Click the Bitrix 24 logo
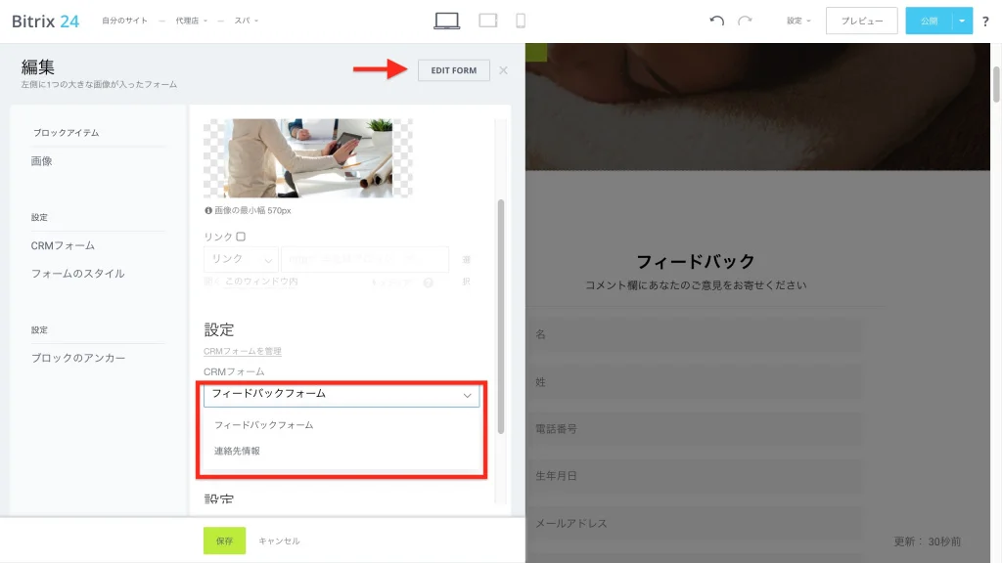 point(45,22)
